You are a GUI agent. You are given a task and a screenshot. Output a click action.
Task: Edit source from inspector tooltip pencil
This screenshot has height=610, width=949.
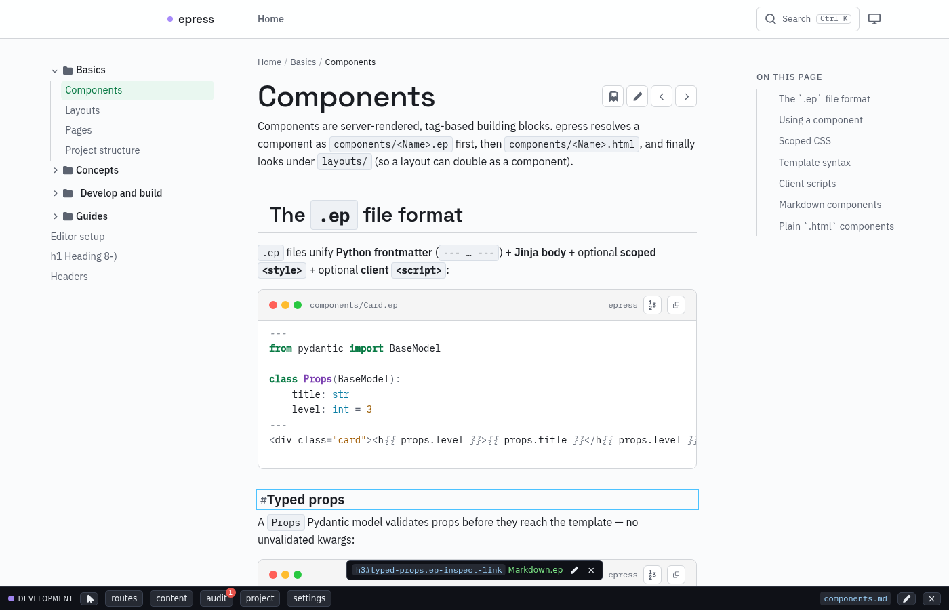(575, 571)
